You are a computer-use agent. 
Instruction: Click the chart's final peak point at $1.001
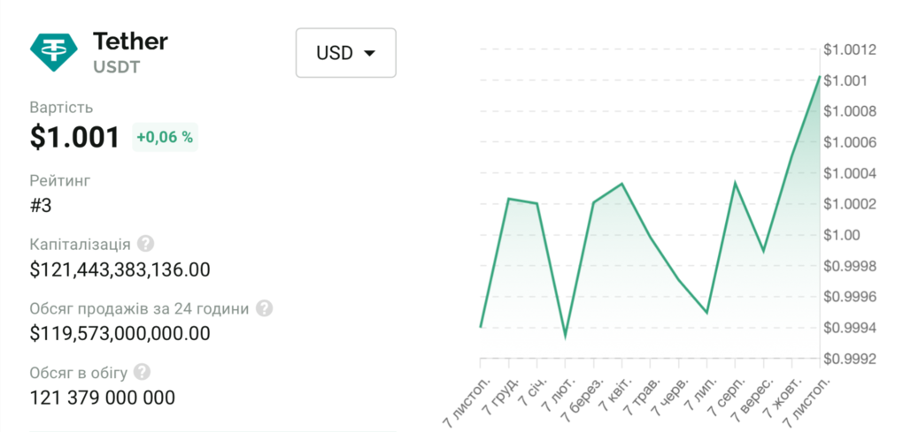(x=819, y=78)
